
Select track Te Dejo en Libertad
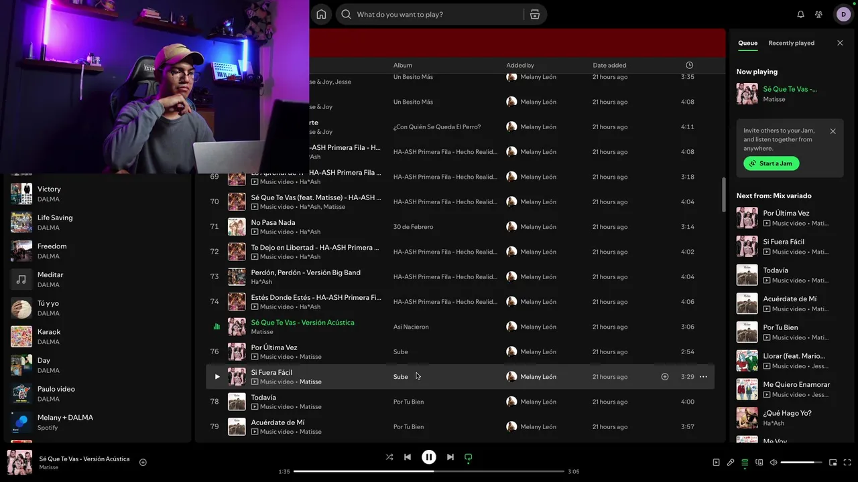point(460,252)
